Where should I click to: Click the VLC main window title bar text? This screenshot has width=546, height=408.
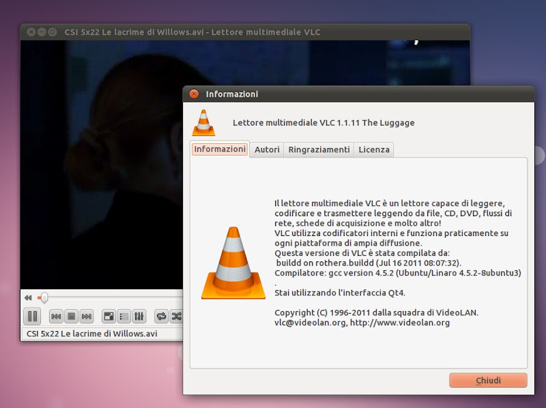192,32
